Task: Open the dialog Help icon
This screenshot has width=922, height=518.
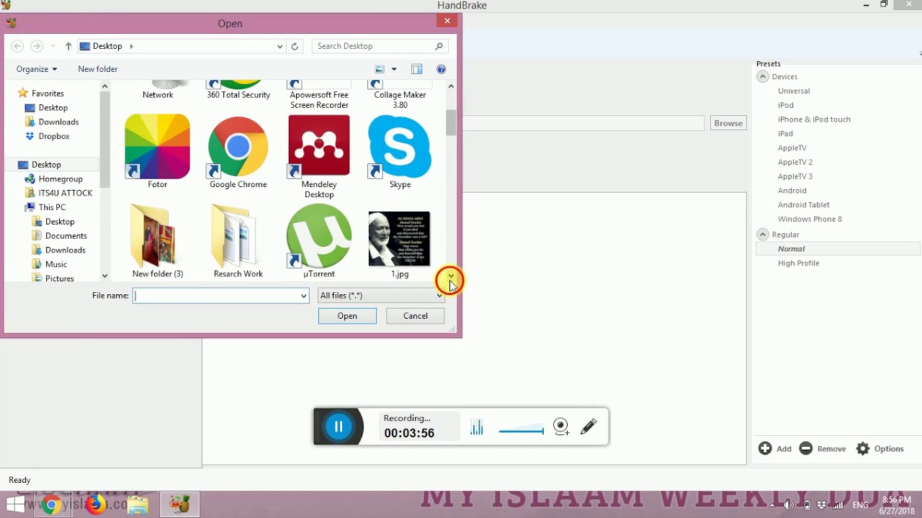Action: pos(441,69)
